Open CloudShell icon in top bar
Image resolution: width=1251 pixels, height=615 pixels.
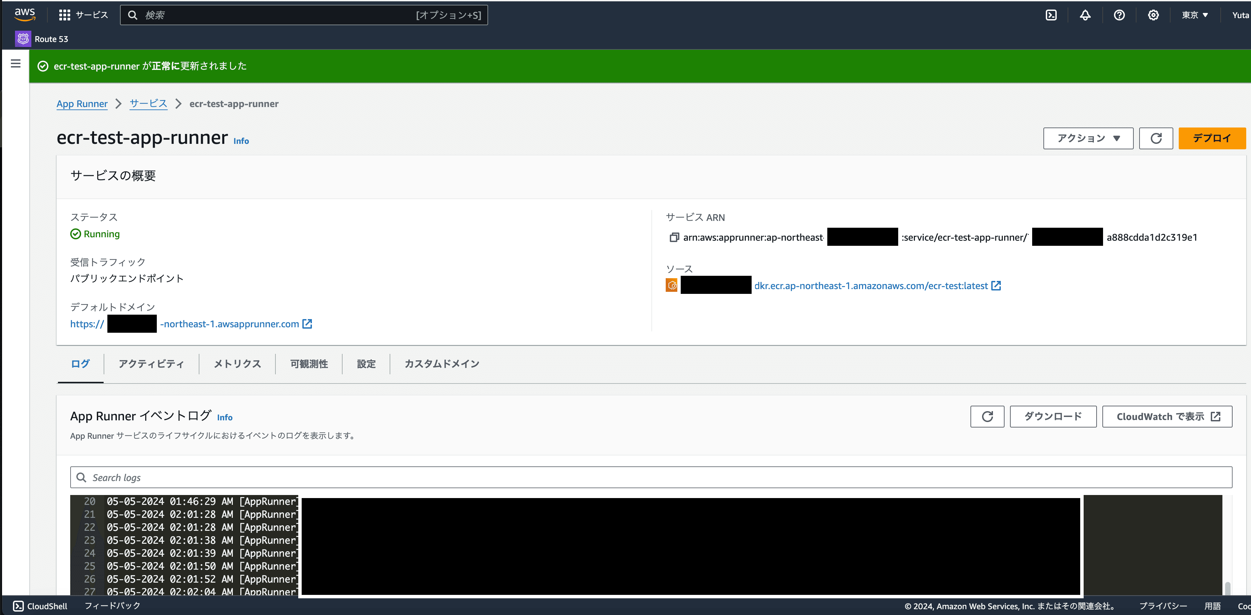tap(1051, 15)
